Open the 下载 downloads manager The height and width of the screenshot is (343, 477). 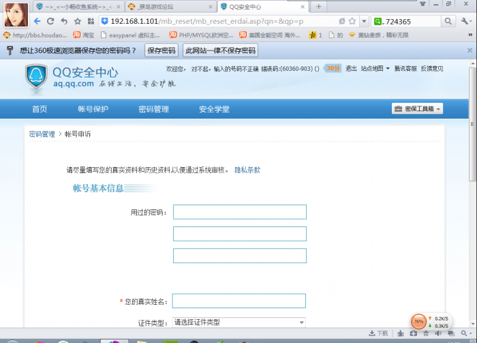pos(378,333)
